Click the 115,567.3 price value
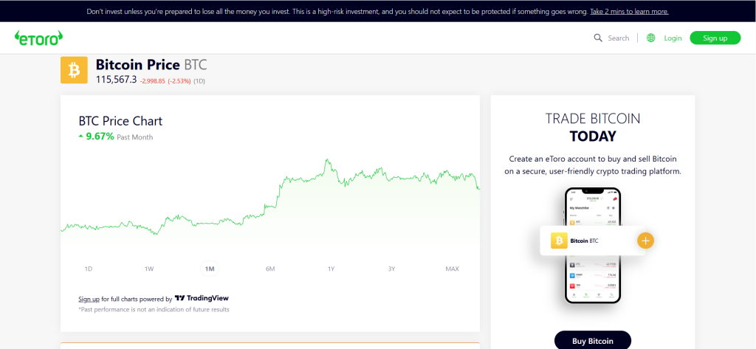This screenshot has height=349, width=756. (116, 80)
